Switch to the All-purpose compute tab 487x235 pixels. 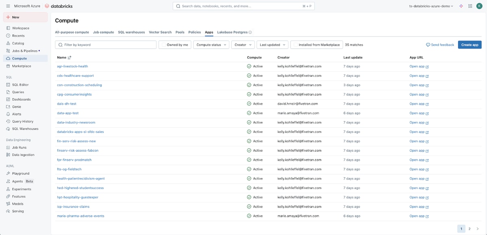click(72, 32)
